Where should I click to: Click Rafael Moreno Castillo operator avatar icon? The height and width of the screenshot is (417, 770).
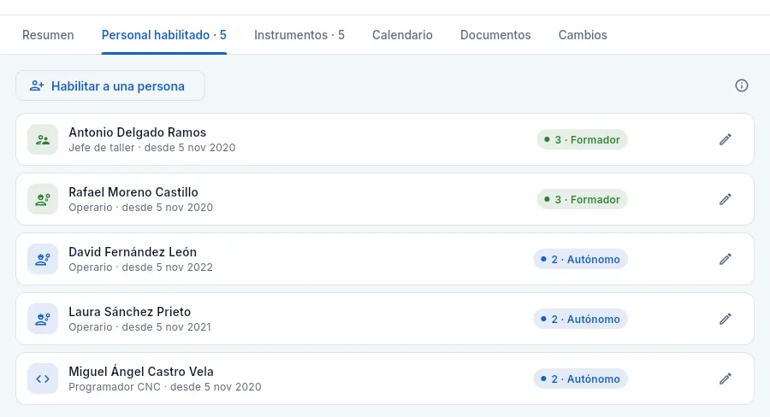[x=43, y=199]
